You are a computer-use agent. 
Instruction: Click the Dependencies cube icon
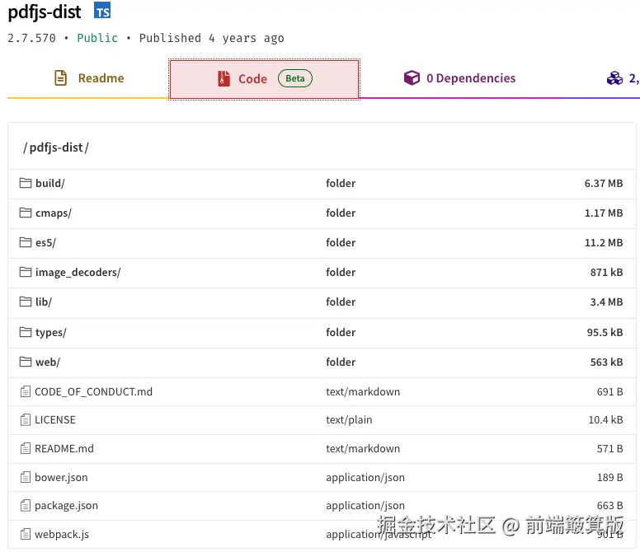click(x=412, y=77)
